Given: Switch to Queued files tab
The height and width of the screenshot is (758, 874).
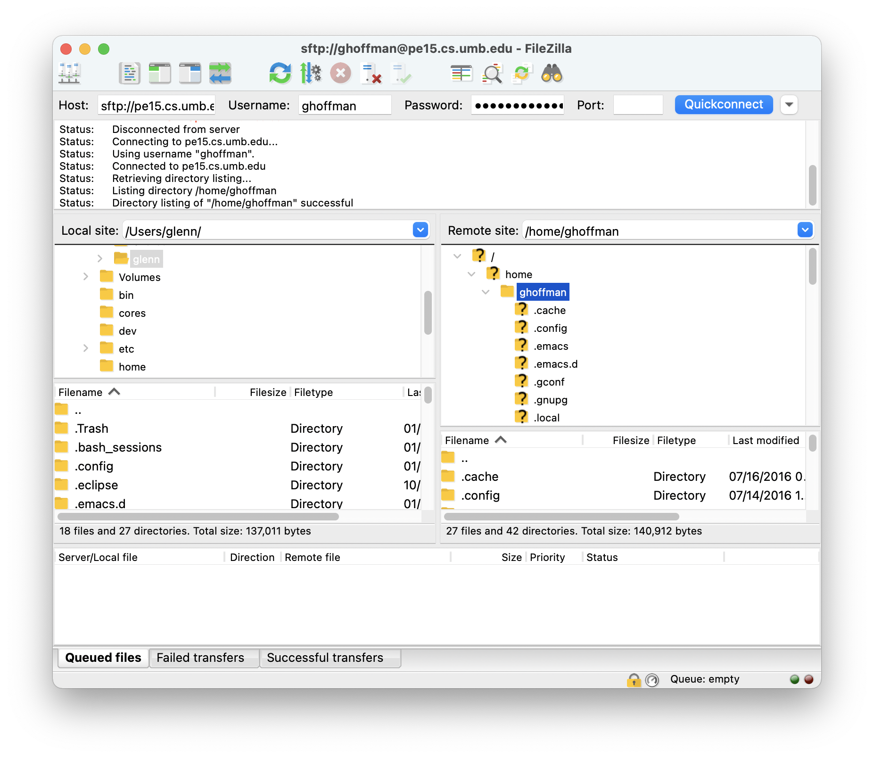Looking at the screenshot, I should pyautogui.click(x=103, y=658).
